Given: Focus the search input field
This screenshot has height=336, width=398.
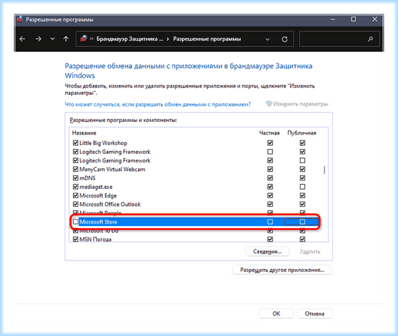Looking at the screenshot, I should pos(340,39).
